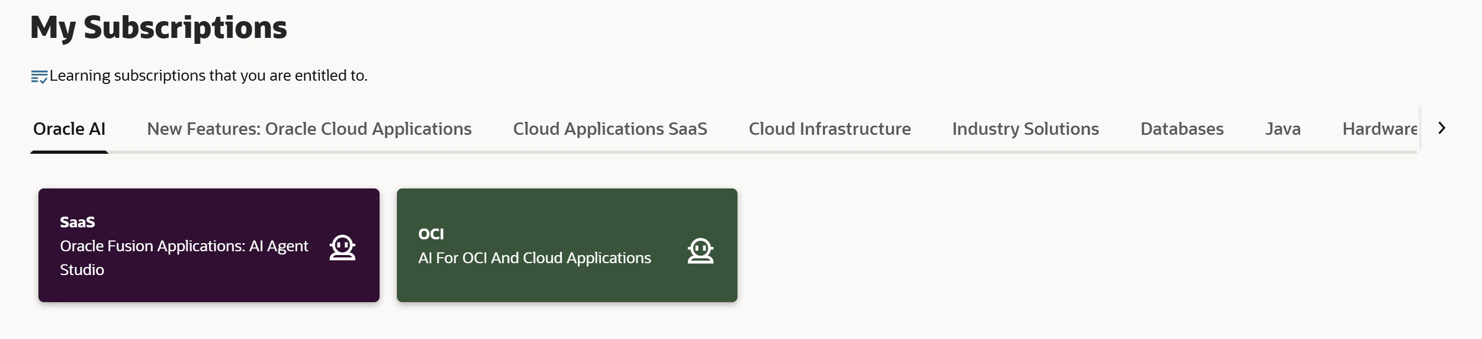Click the checklist icon beside Learning subscriptions text
The height and width of the screenshot is (339, 1482).
38,76
